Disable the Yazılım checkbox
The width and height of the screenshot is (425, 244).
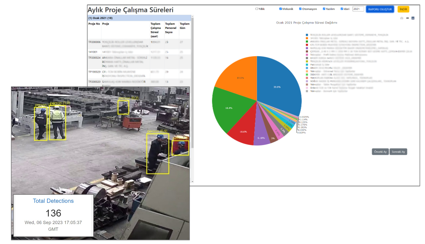(324, 9)
